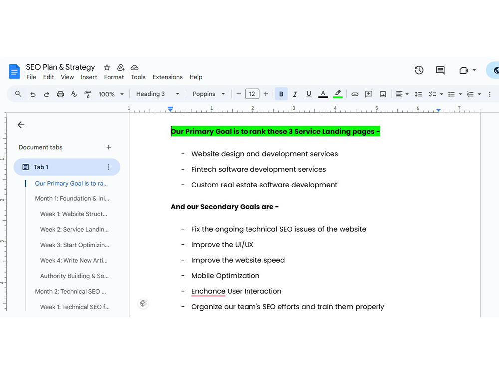
Task: Jump to Month 1: Foundation outline heading
Action: [x=72, y=198]
